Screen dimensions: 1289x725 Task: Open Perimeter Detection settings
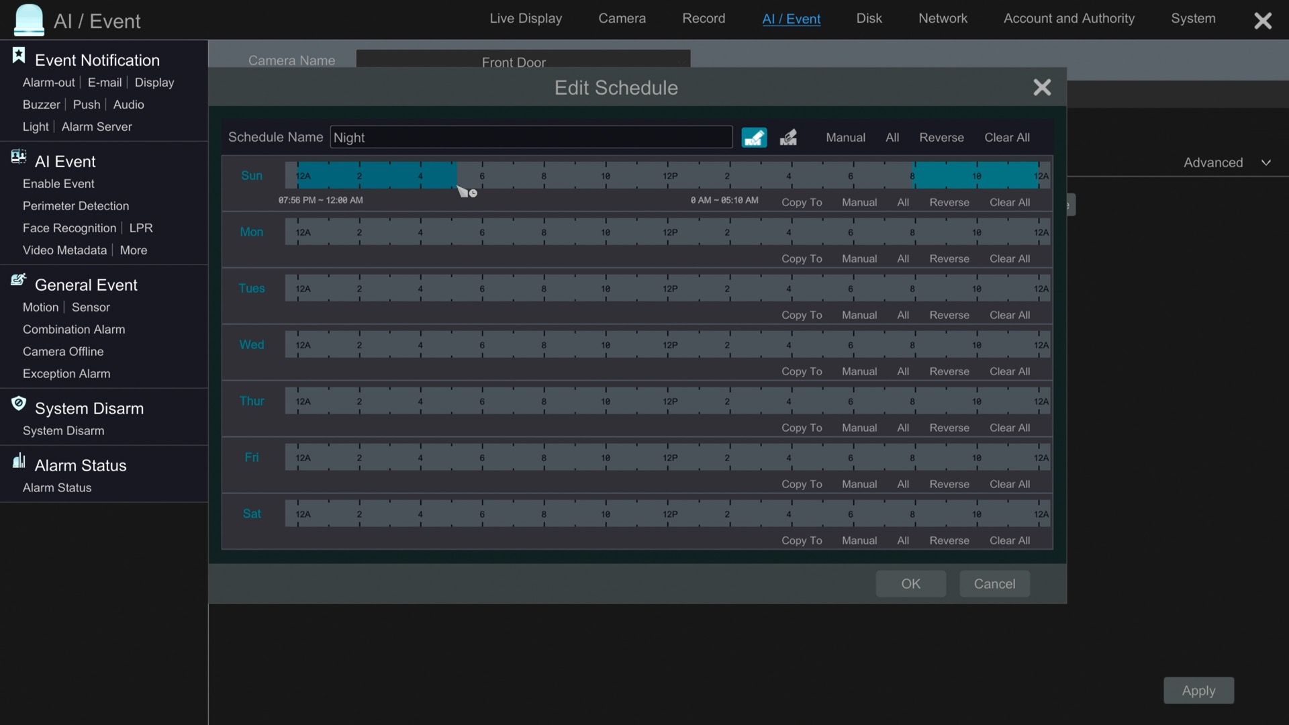tap(76, 206)
